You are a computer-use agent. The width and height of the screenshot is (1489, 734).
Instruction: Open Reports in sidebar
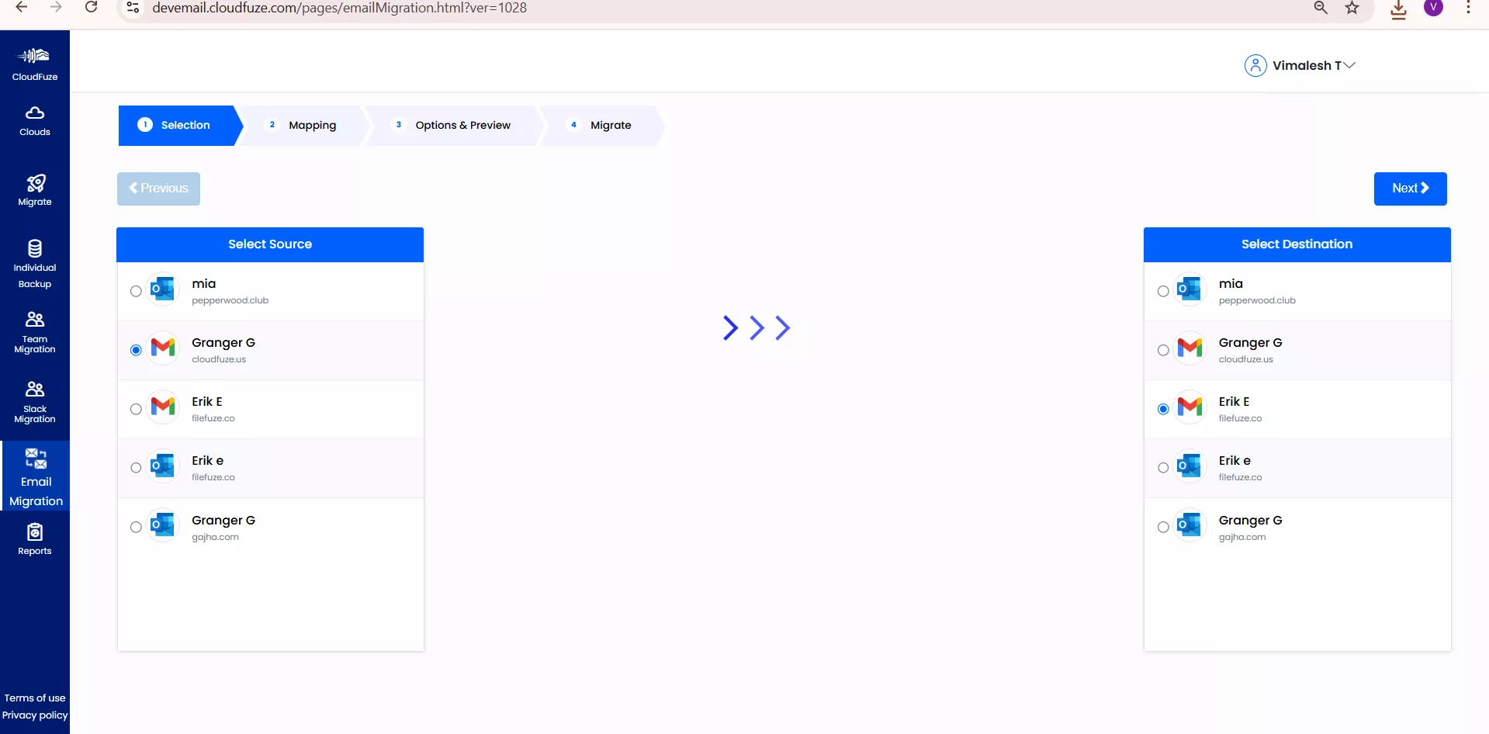click(x=35, y=539)
